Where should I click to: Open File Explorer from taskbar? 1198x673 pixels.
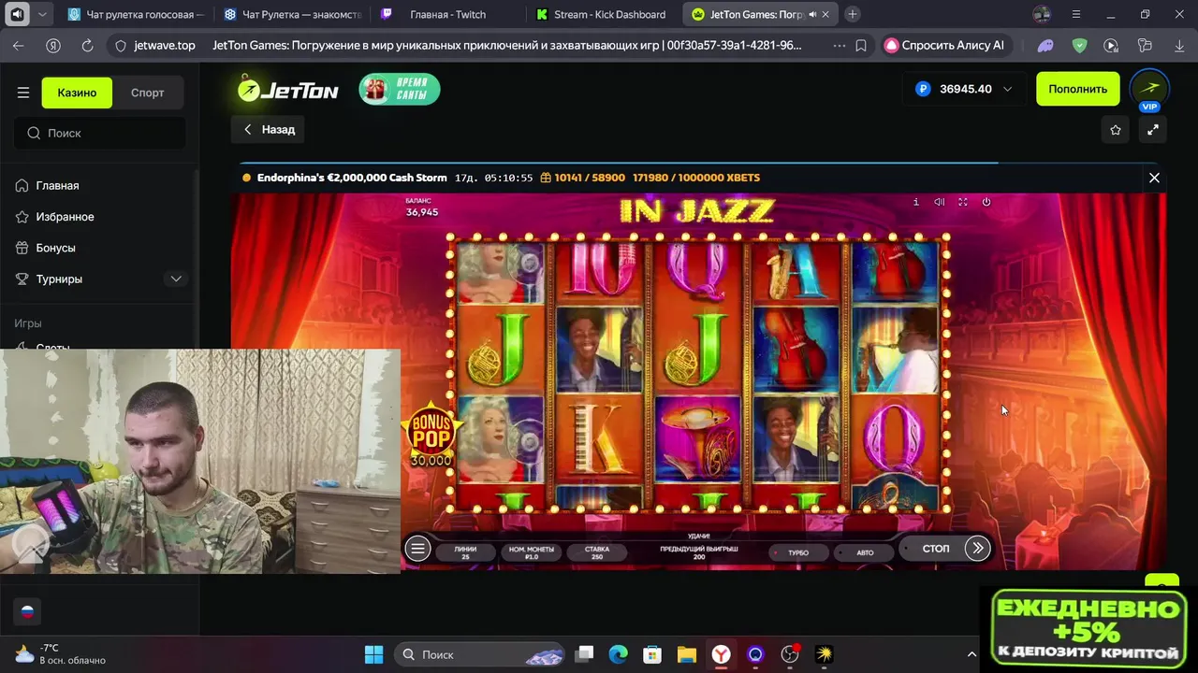click(687, 654)
